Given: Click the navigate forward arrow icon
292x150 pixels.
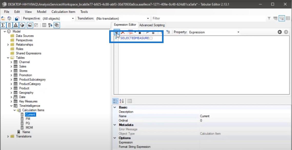Looking at the screenshot, I should pos(286,32).
